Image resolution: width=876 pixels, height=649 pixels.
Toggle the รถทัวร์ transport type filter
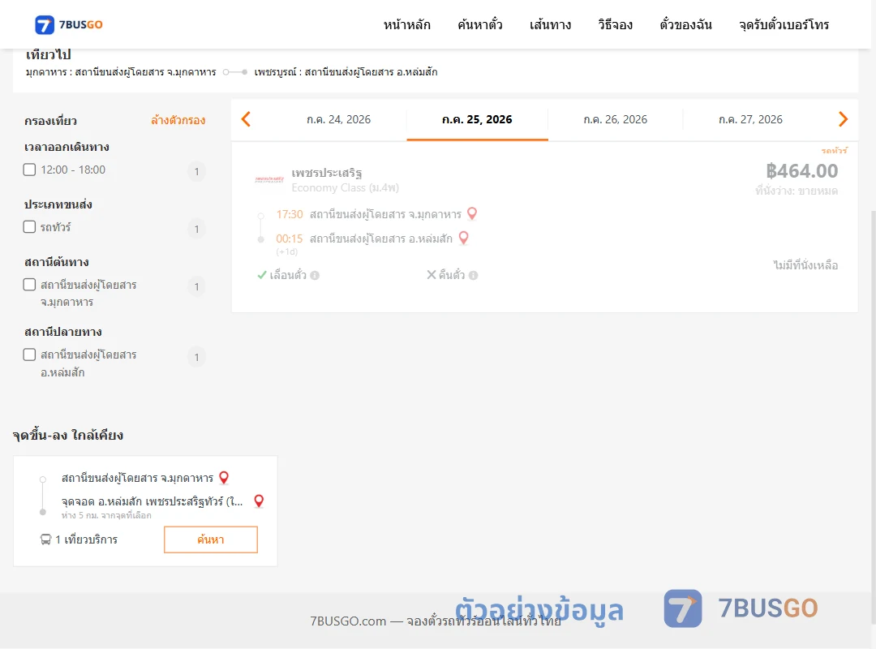30,227
